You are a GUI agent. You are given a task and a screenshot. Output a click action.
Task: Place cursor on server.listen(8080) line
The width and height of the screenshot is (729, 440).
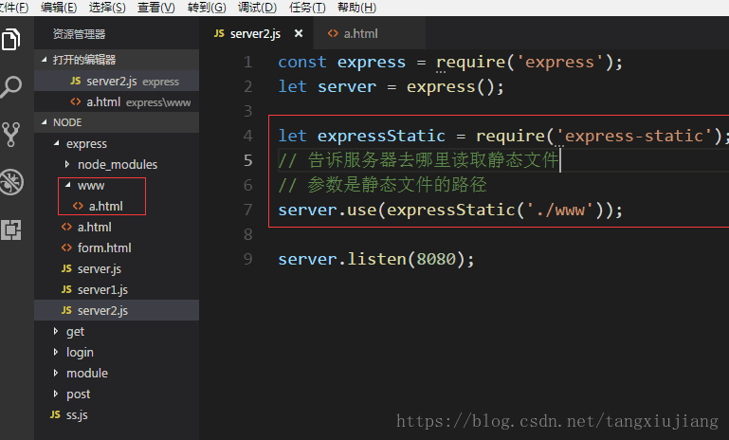376,259
